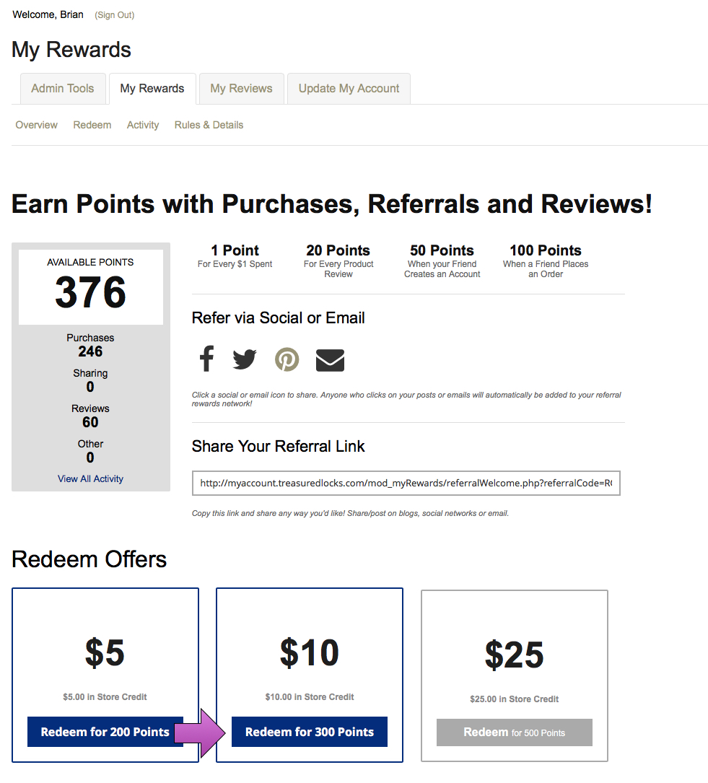Sign out of Brian's account
Screen dimensions: 708x783
tap(114, 14)
